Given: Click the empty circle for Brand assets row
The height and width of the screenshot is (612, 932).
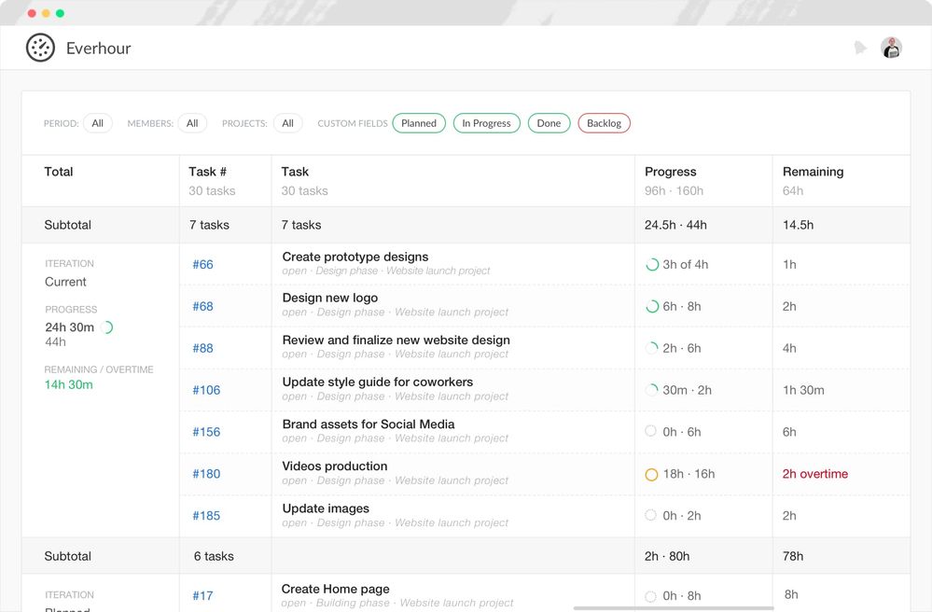Looking at the screenshot, I should coord(651,431).
